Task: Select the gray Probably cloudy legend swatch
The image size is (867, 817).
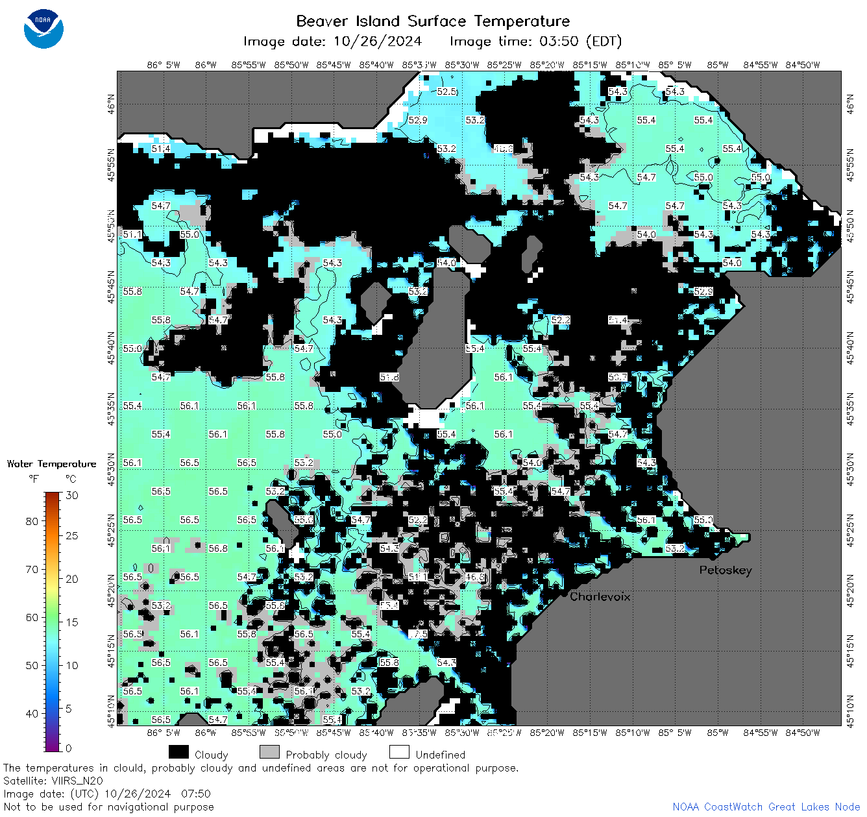Action: (x=269, y=752)
